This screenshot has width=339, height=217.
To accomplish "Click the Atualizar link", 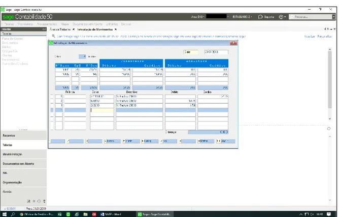I will [x=310, y=37].
